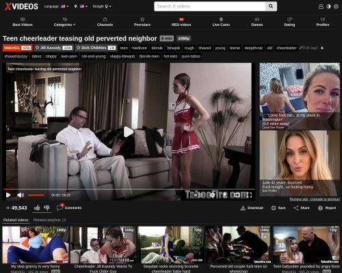Click 'Remove ads - Upgrade to premium' link
Viewport: 342px width, 273px height.
[x=315, y=199]
